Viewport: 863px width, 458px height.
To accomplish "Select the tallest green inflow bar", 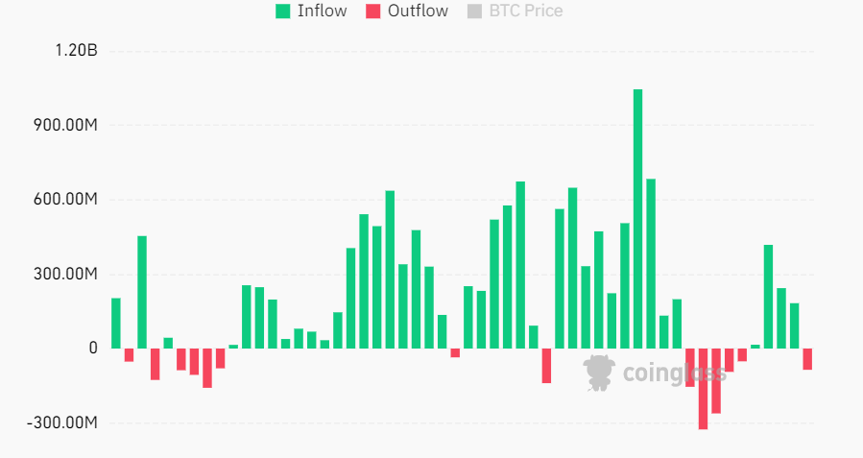I will 637,218.
